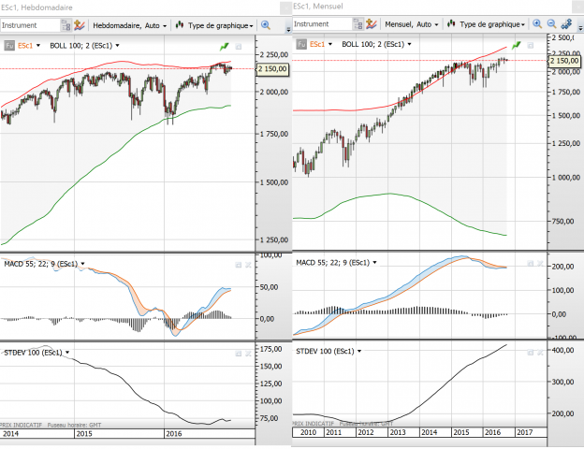Select 2010 on monthly time axis

tap(308, 432)
